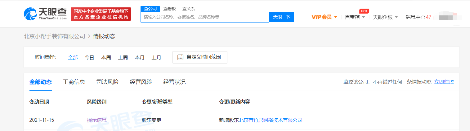The width and height of the screenshot is (470, 131).
Task: Expand the 天眼企服 dropdown
Action: (385, 17)
